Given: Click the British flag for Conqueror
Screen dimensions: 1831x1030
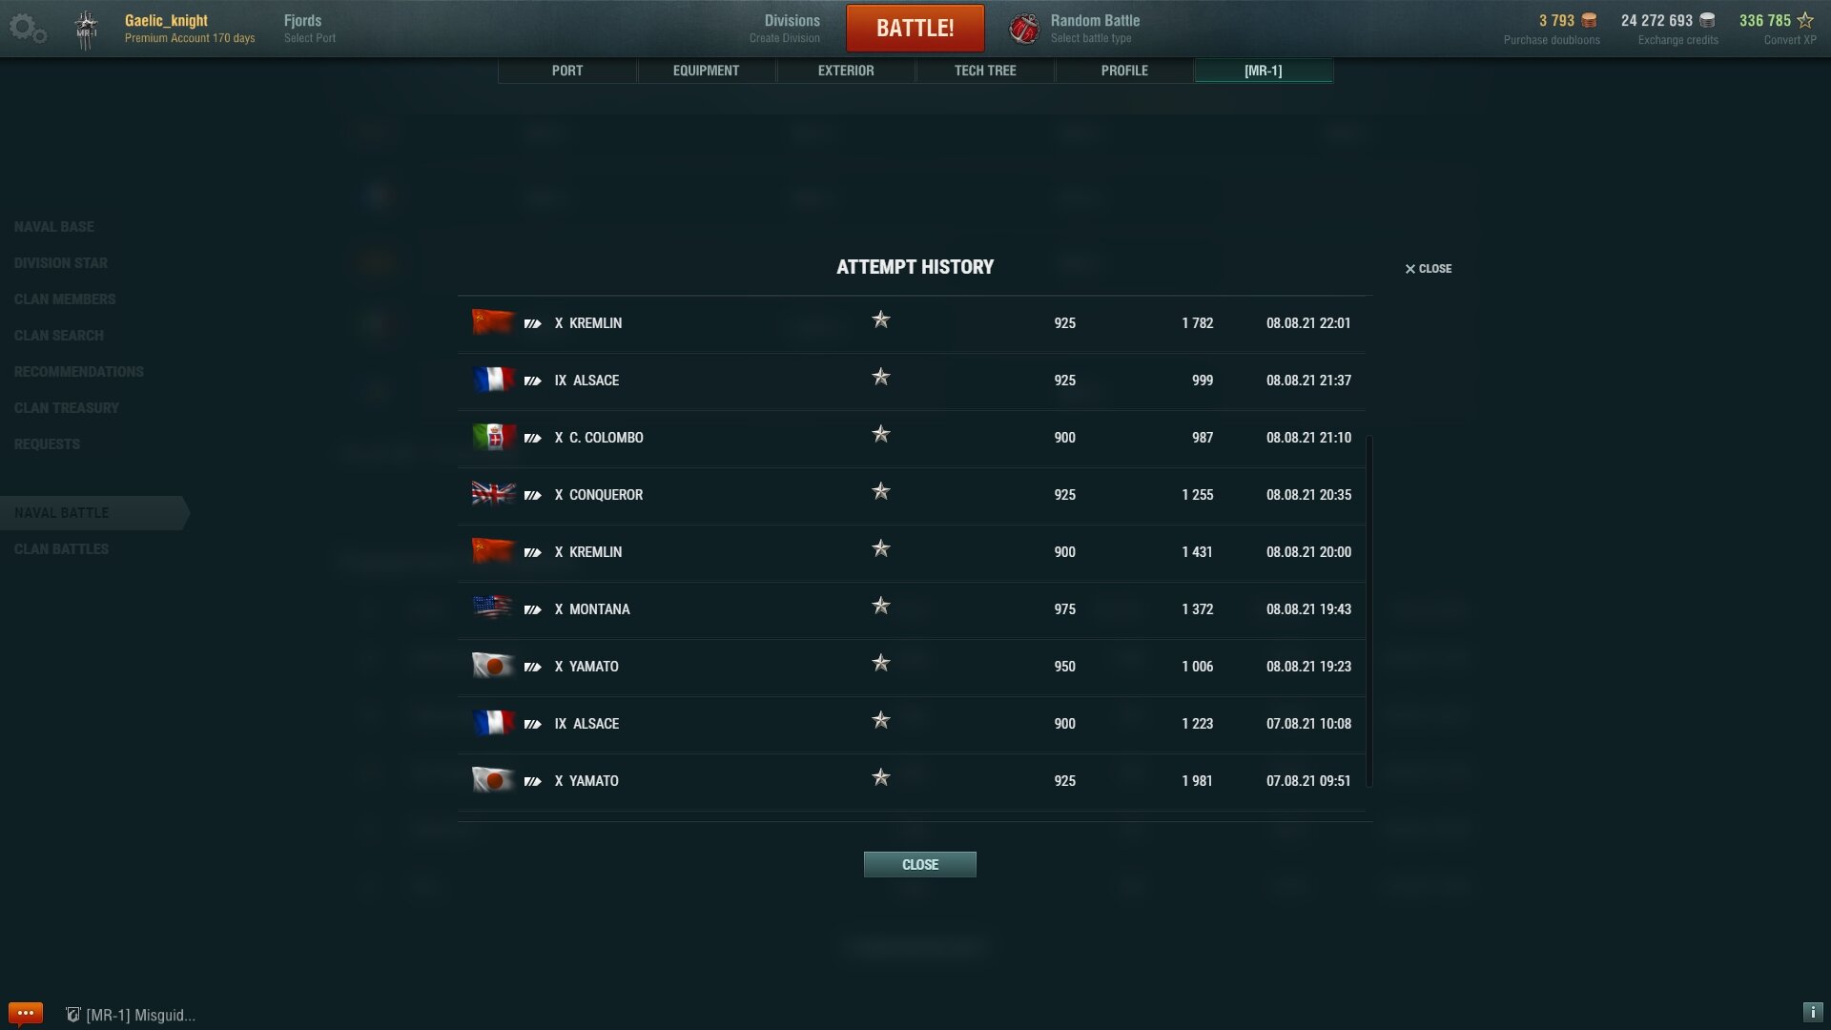Looking at the screenshot, I should tap(493, 494).
